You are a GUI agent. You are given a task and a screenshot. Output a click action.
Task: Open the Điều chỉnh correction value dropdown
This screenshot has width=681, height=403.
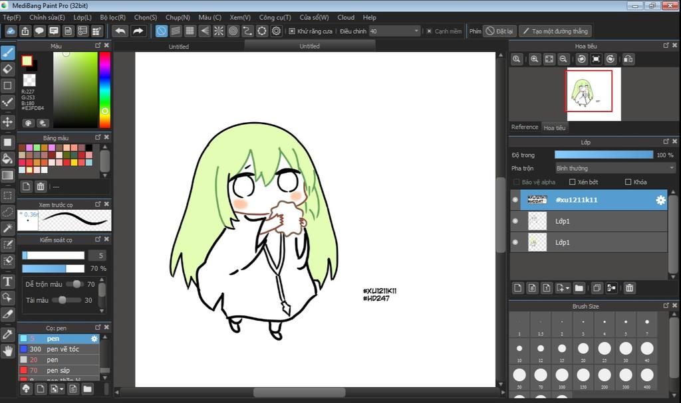coord(395,31)
